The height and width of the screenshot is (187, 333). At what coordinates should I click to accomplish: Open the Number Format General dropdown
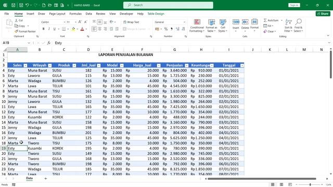click(x=184, y=22)
